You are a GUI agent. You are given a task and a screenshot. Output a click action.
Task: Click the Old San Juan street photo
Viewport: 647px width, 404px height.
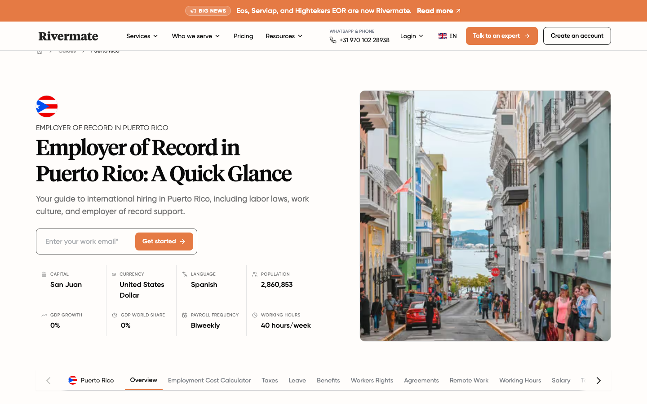[x=485, y=216]
